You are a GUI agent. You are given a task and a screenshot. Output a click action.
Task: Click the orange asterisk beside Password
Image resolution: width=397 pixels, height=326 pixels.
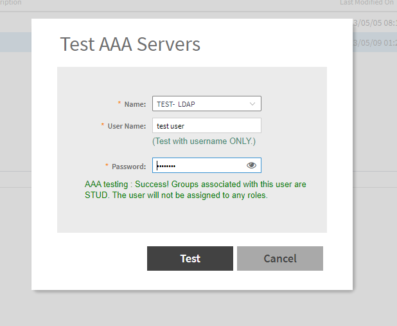107,165
